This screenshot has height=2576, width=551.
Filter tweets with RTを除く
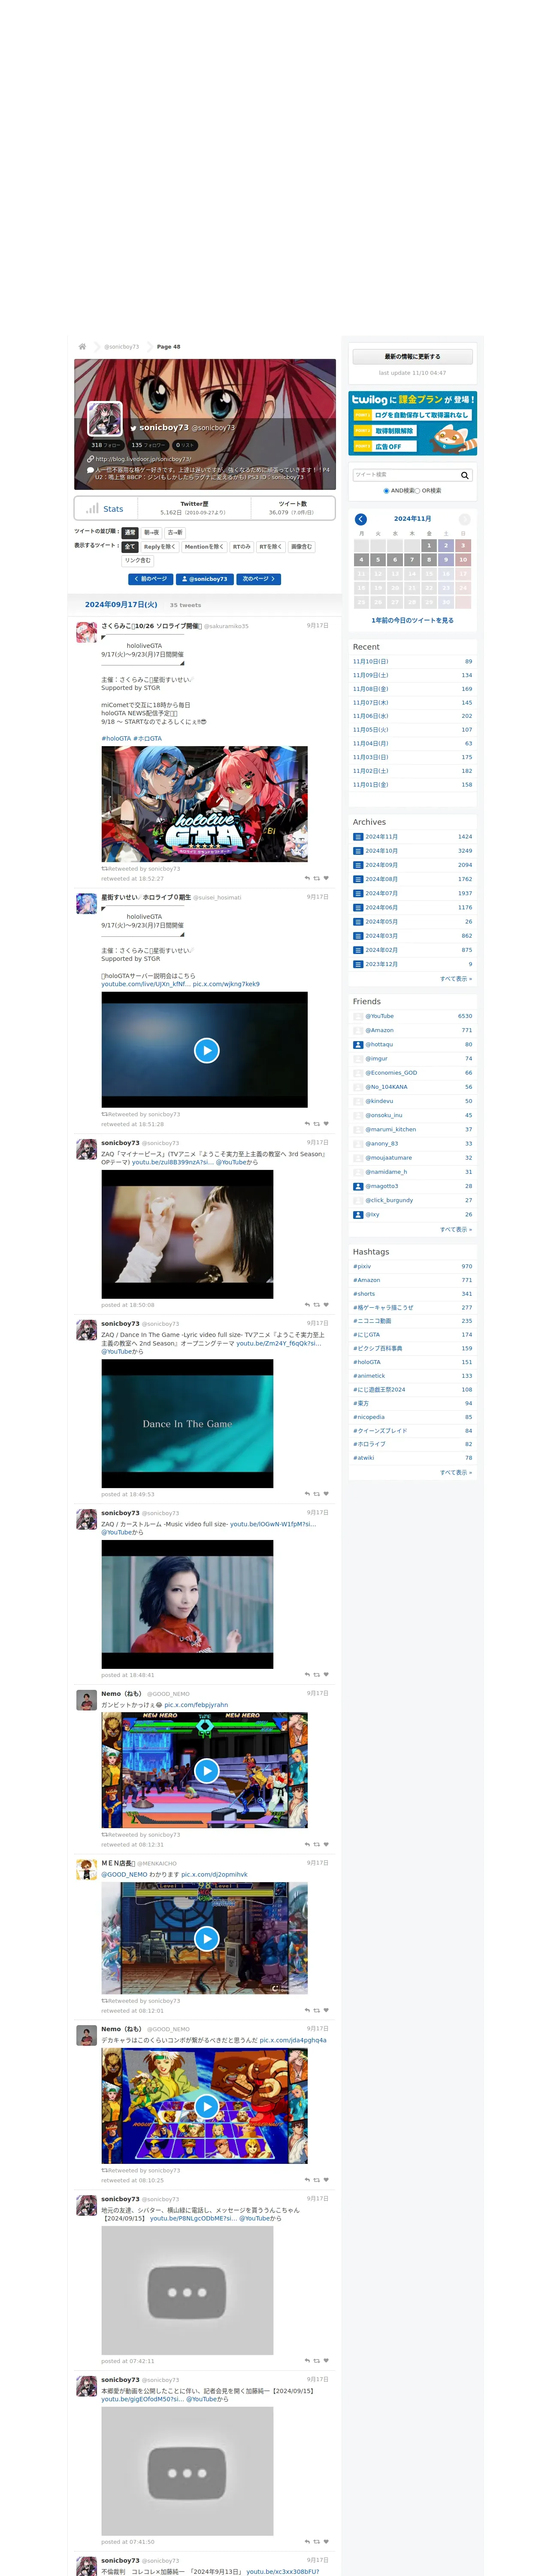click(x=271, y=547)
